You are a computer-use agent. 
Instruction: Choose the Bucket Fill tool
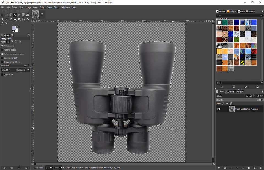tap(2, 19)
